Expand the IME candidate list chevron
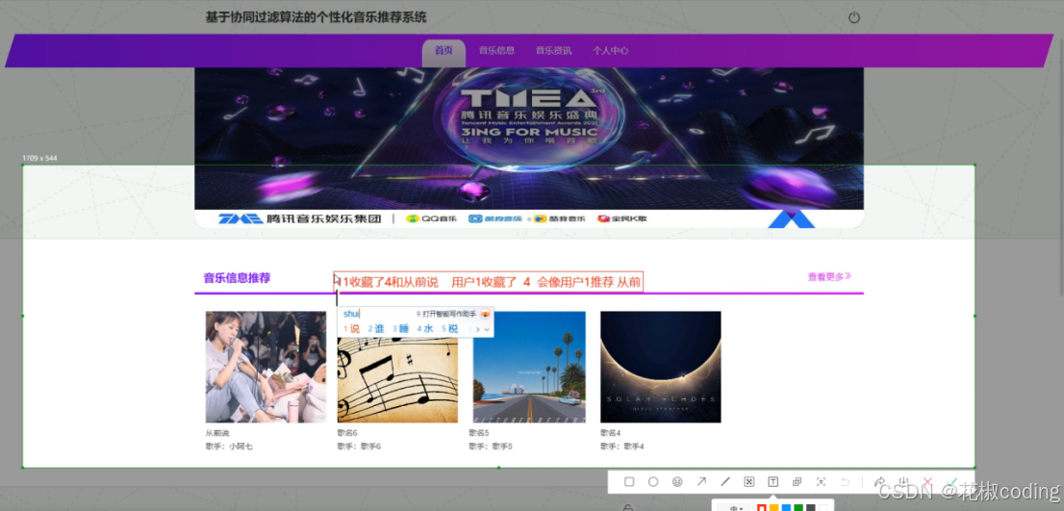The width and height of the screenshot is (1064, 511). coord(487,329)
